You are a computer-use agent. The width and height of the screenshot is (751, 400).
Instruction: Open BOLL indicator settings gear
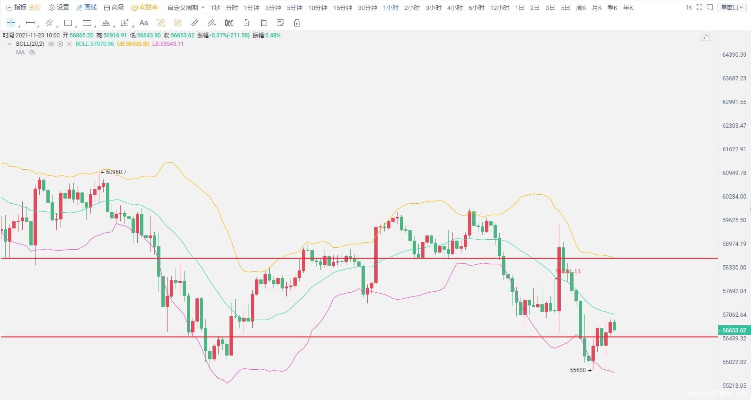pos(60,44)
